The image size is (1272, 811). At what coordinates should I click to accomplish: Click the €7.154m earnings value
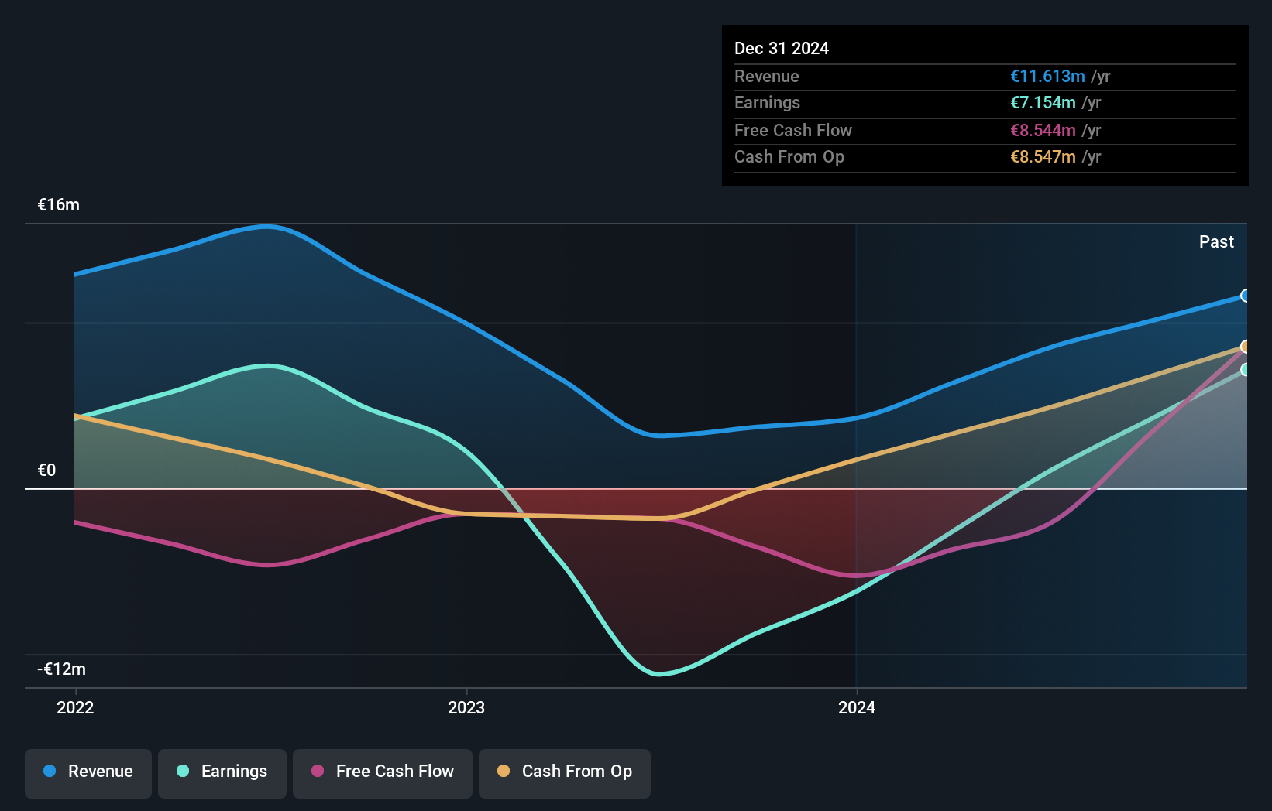pyautogui.click(x=1043, y=103)
